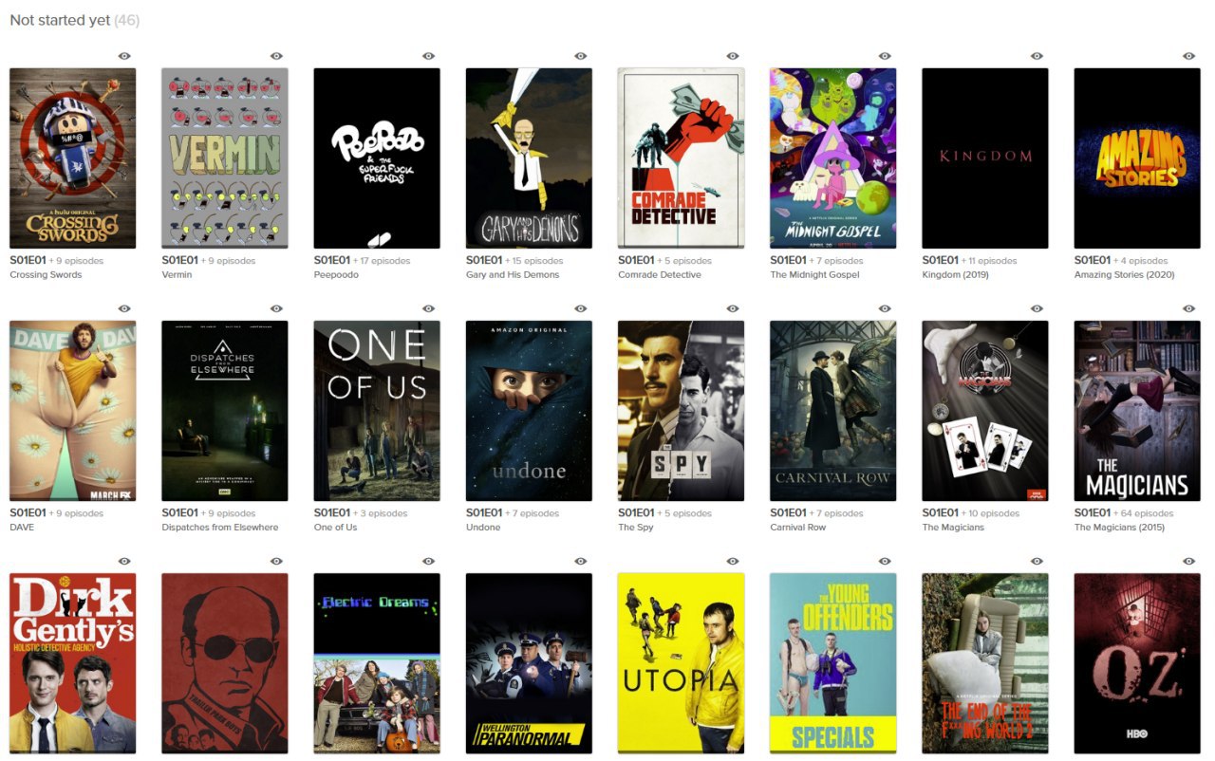Open the Carnival Row poster

[832, 411]
